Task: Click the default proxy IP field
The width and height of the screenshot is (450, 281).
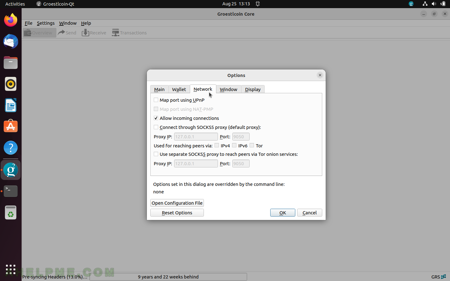Action: (x=196, y=136)
